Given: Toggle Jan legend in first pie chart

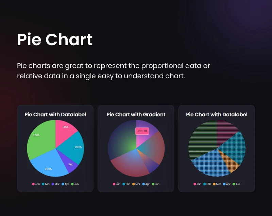Looking at the screenshot, I should (x=36, y=184).
